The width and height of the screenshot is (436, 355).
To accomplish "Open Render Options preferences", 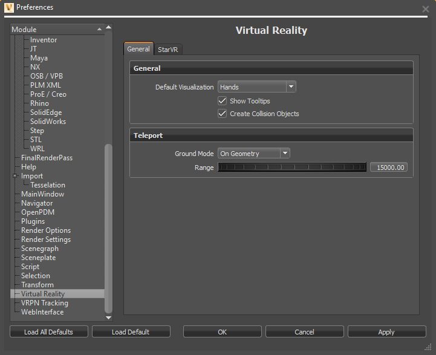I will 46,230.
